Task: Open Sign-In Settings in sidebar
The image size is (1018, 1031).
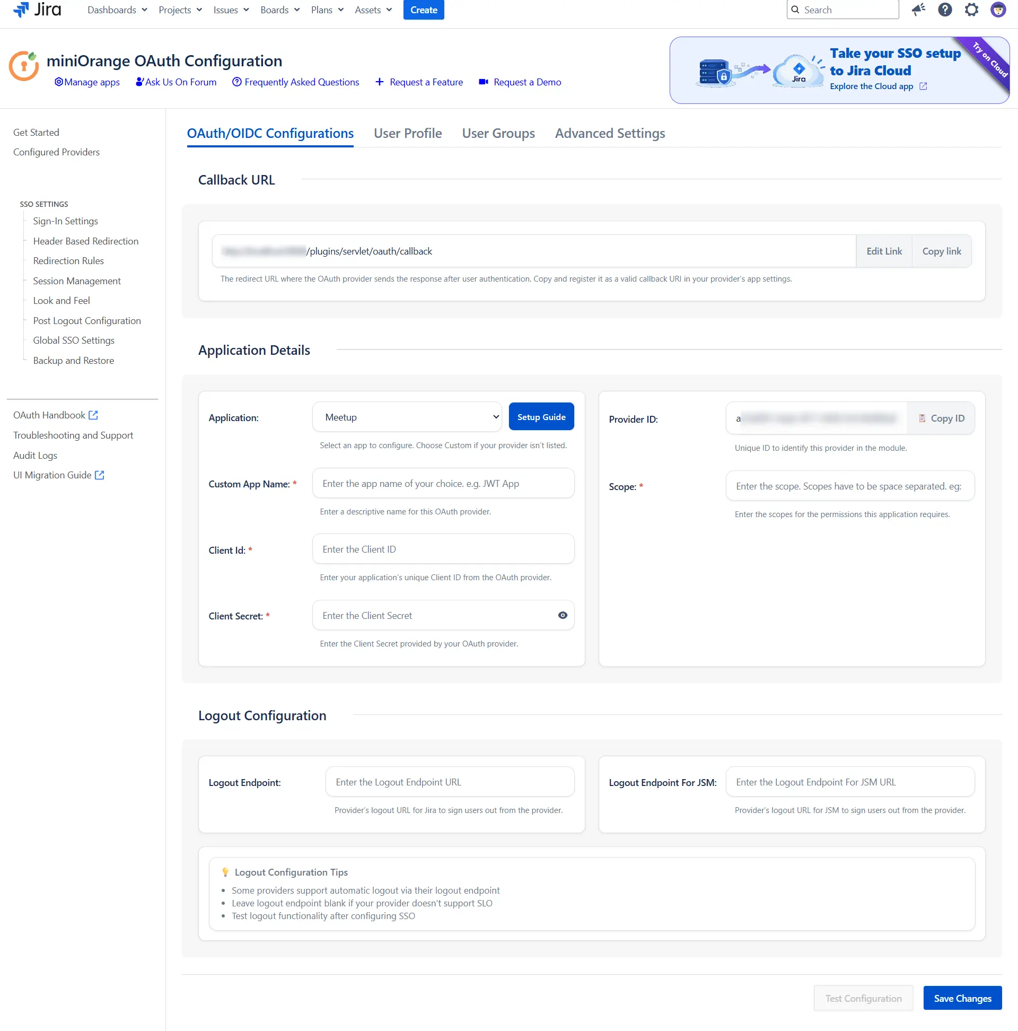Action: pyautogui.click(x=66, y=221)
